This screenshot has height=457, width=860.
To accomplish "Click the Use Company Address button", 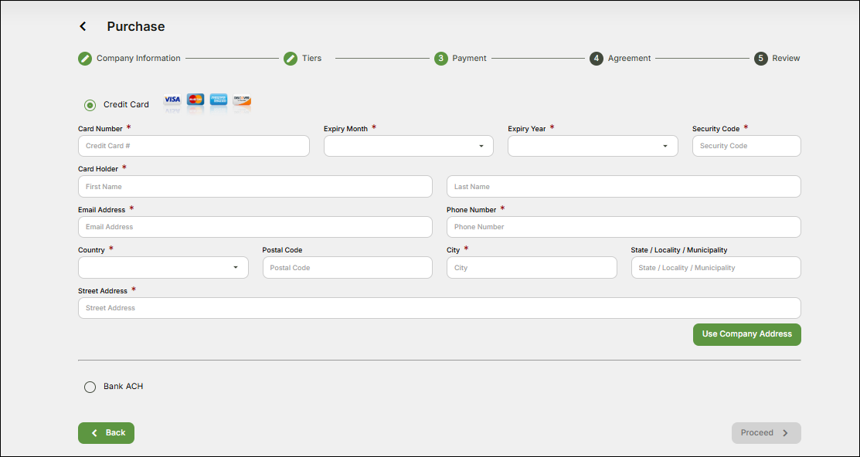I will coord(746,334).
